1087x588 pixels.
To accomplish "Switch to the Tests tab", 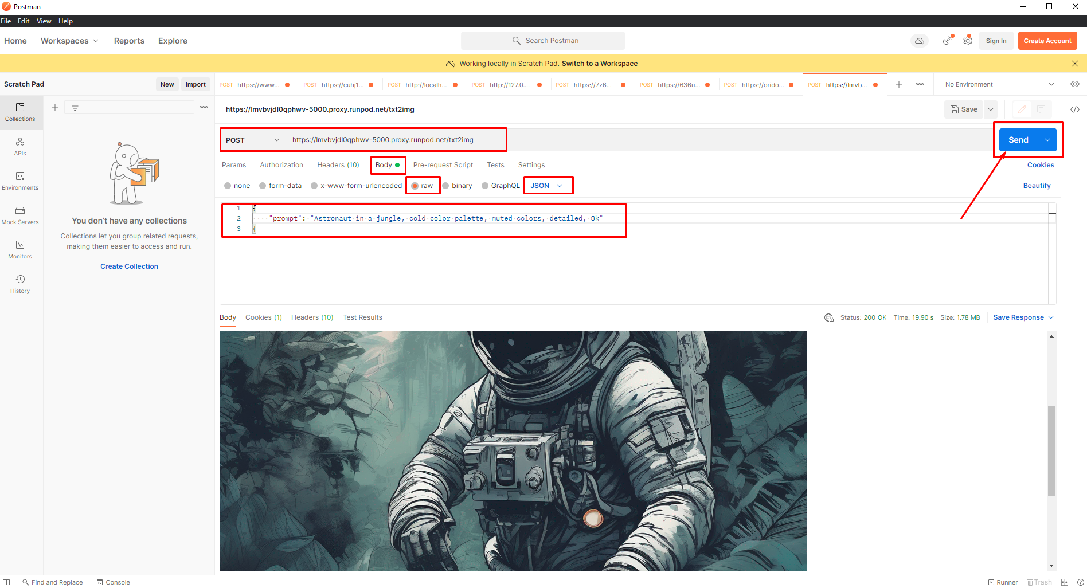I will point(496,165).
